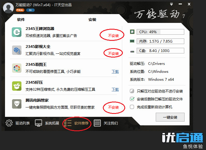The width and height of the screenshot is (206, 150).
Task: Click the CPU chip icon
Action: coord(132,32)
